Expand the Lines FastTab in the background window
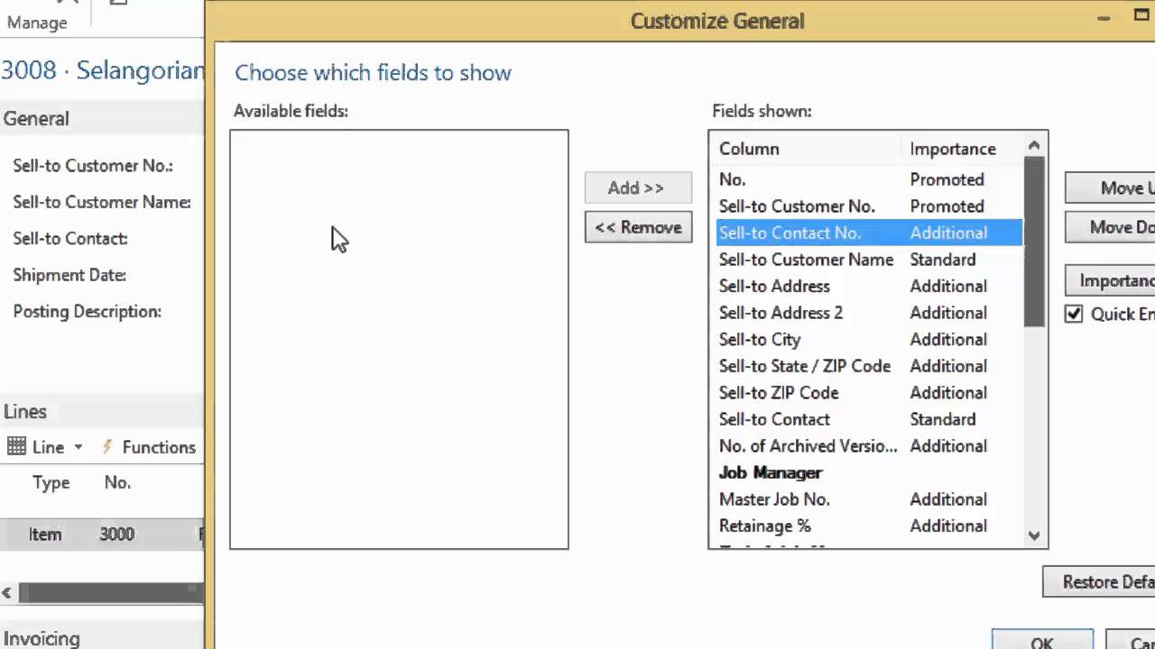Image resolution: width=1155 pixels, height=649 pixels. click(x=25, y=411)
